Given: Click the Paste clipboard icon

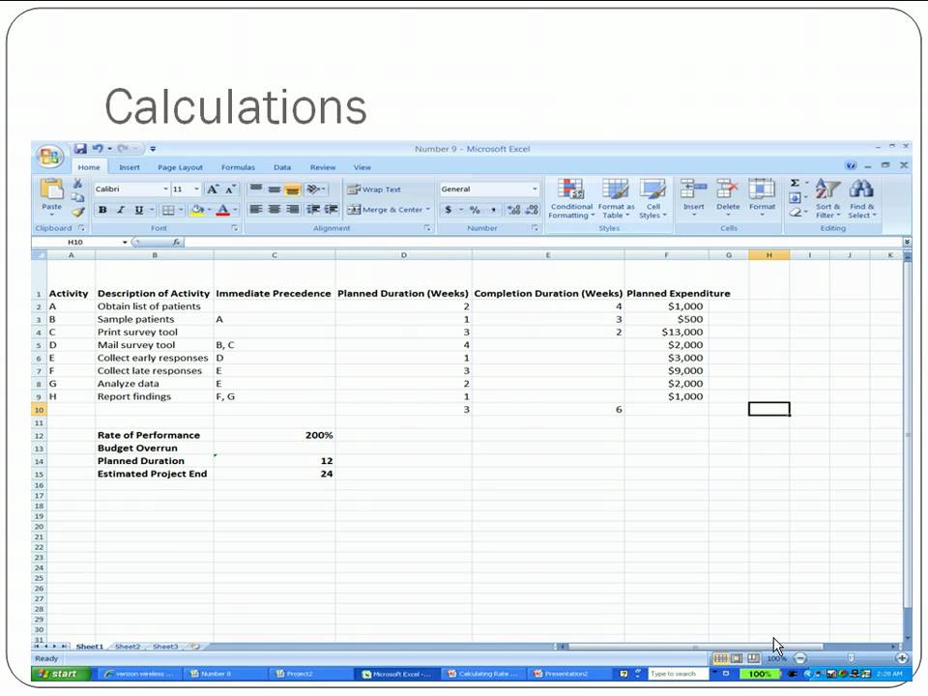Looking at the screenshot, I should [51, 189].
